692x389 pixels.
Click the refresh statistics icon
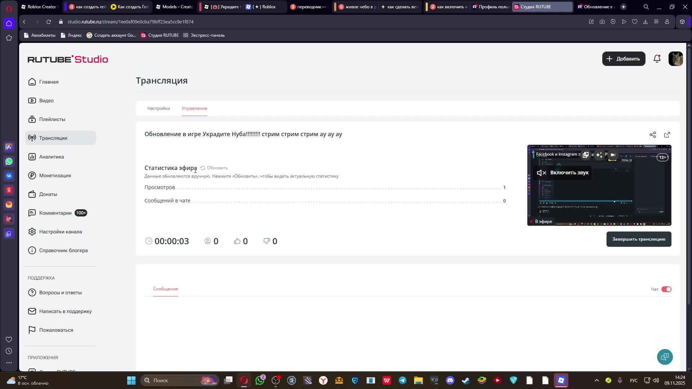pyautogui.click(x=203, y=168)
